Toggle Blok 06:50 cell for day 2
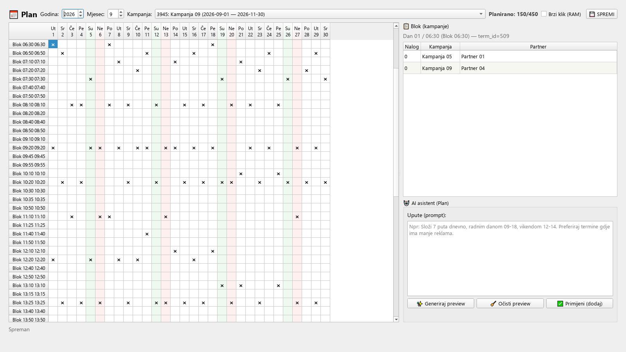The height and width of the screenshot is (352, 626). point(63,53)
